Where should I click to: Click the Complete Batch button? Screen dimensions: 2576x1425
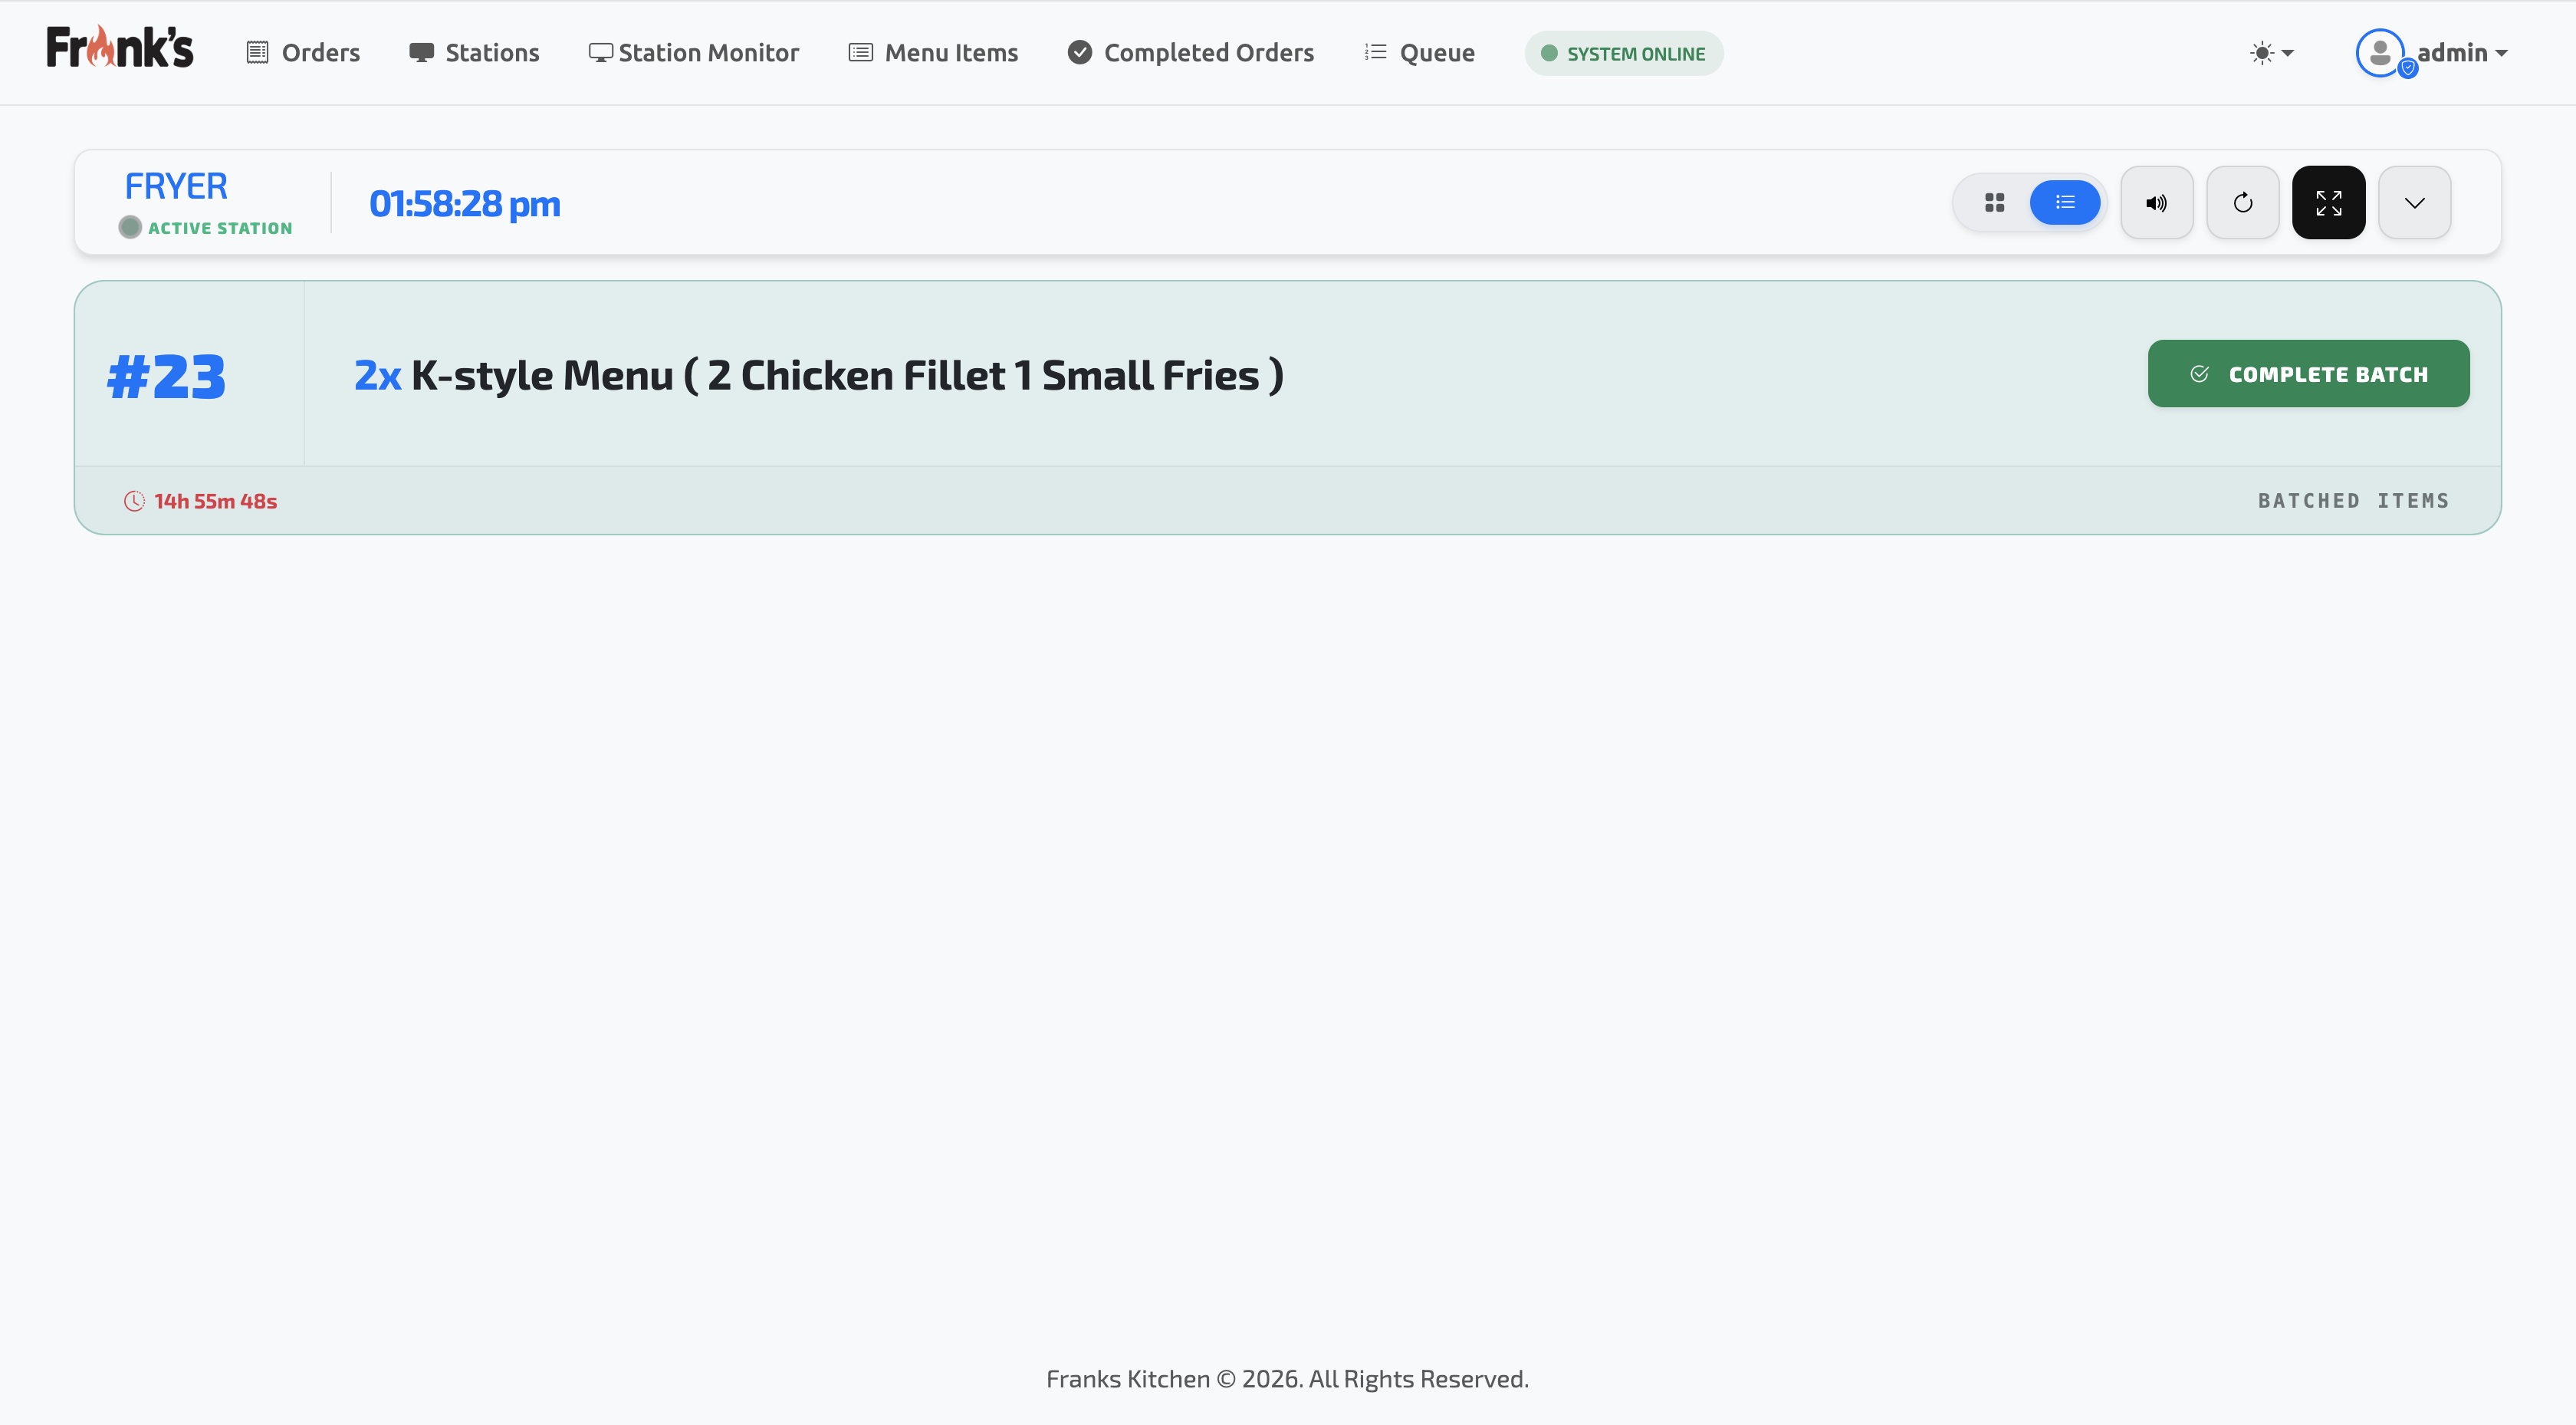(x=2308, y=374)
